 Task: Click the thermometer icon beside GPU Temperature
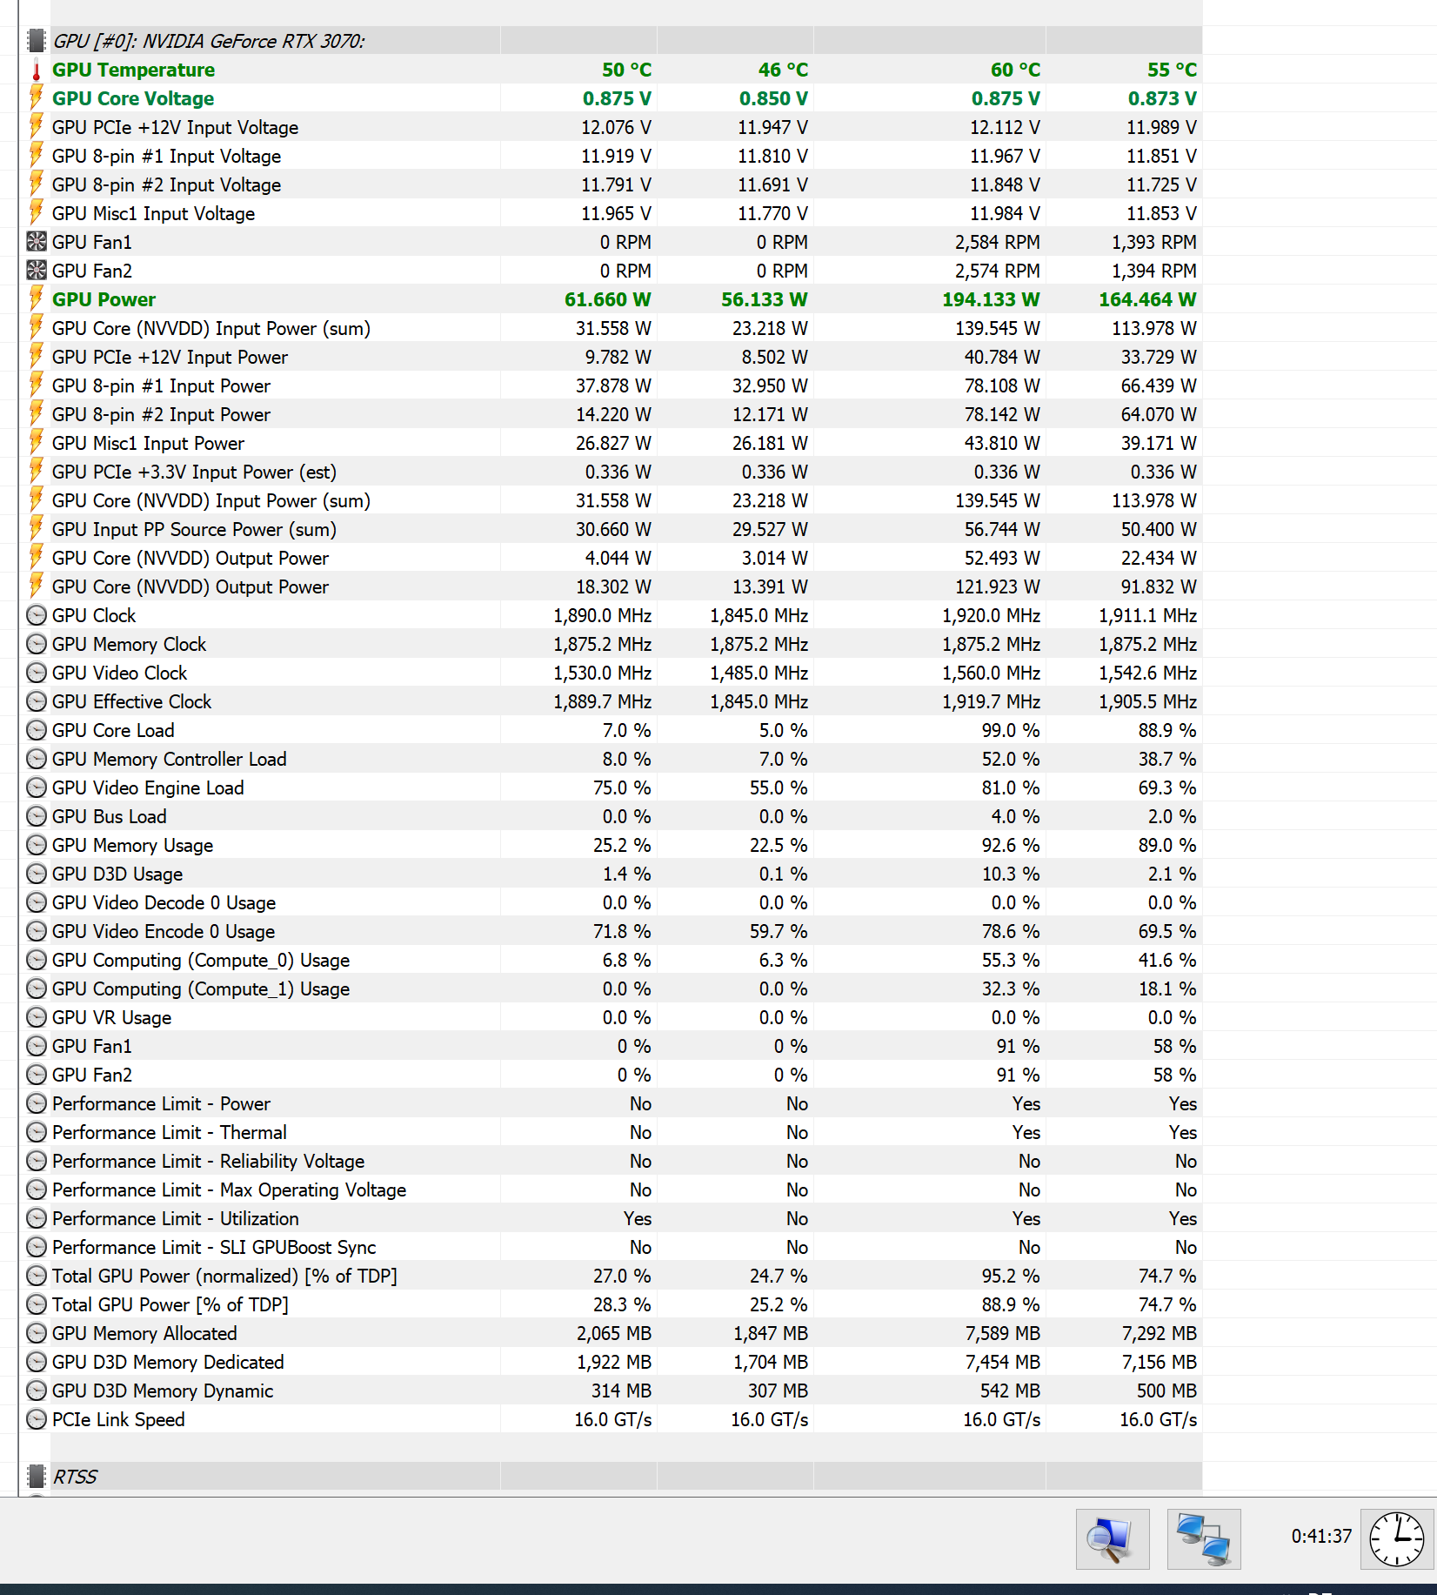[37, 70]
